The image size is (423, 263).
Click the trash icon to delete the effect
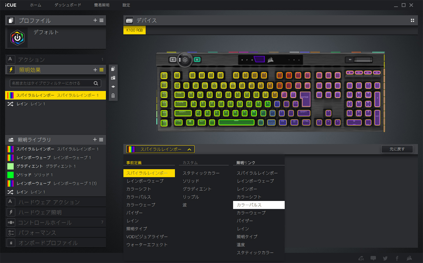pos(113,96)
